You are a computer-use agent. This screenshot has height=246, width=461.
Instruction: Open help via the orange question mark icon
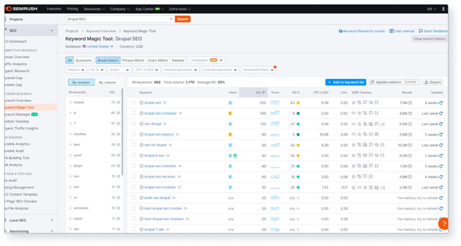(x=443, y=223)
